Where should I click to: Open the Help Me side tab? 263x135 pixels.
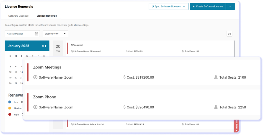[x=236, y=126]
